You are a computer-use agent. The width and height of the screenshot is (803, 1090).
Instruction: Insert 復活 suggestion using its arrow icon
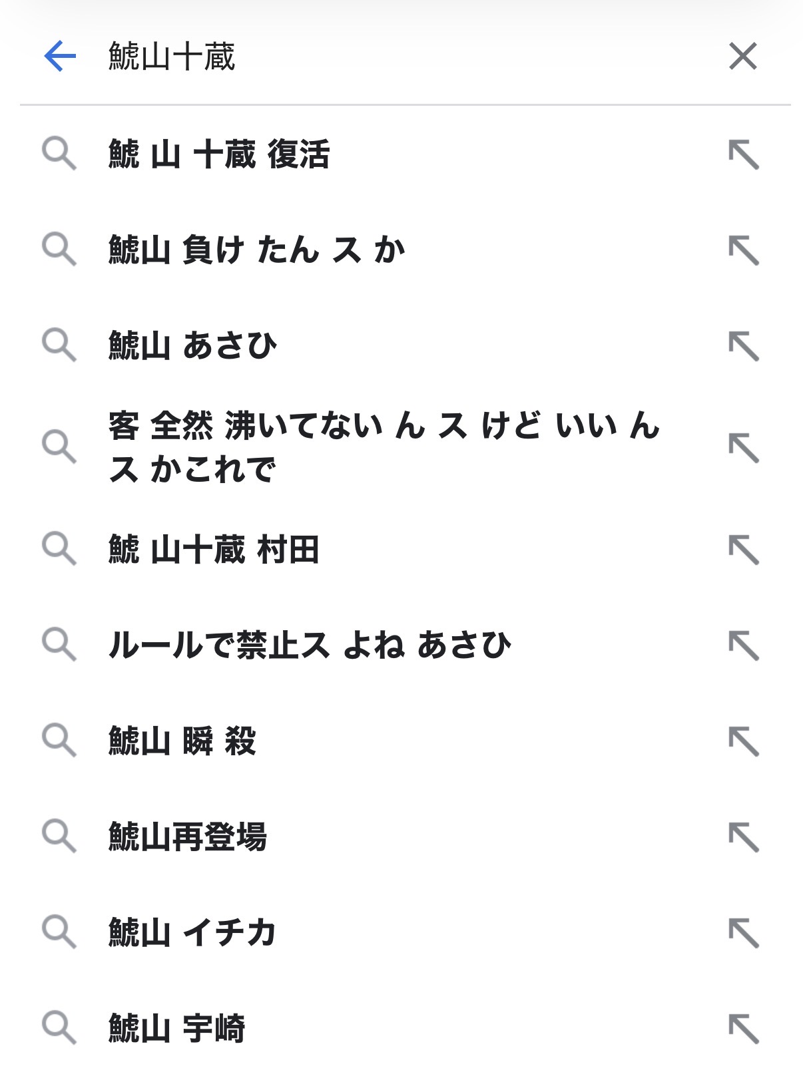tap(743, 154)
